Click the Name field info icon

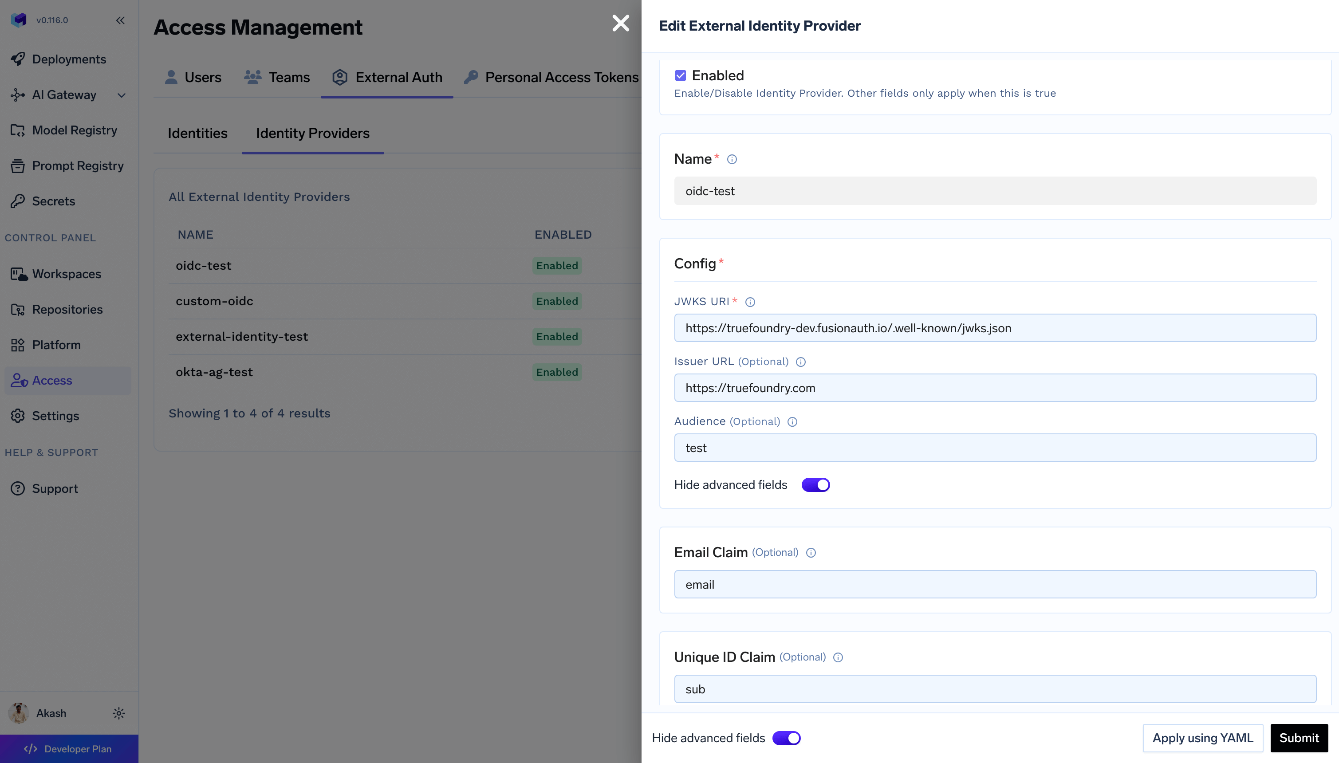(732, 159)
